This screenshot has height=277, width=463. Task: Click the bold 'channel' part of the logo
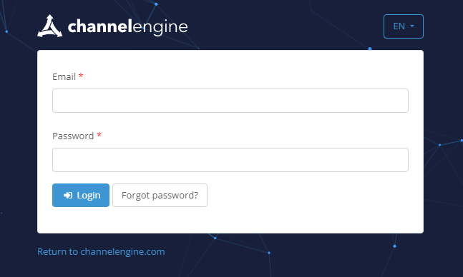tap(99, 26)
